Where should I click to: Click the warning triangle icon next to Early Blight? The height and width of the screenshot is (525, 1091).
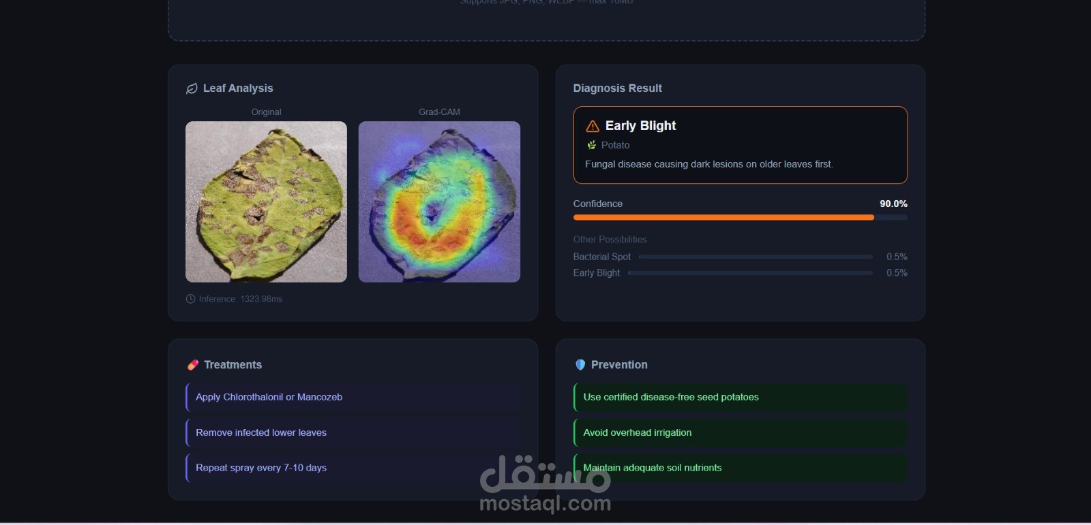coord(593,126)
